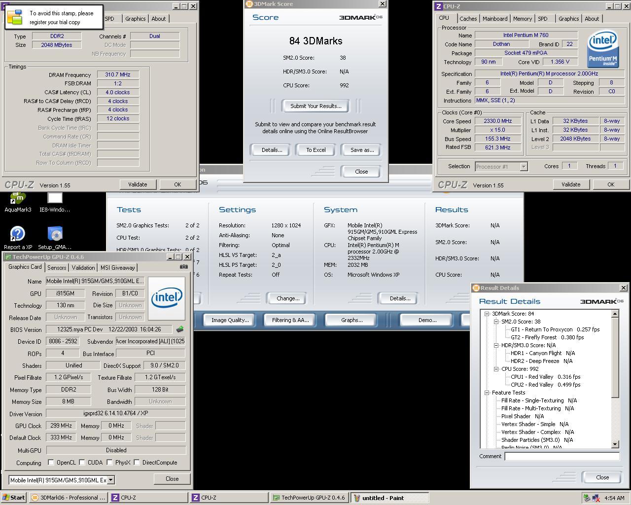Open the Windows Start button

pos(14,498)
